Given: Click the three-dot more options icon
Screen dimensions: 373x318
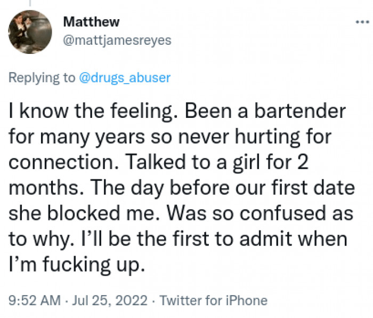Looking at the screenshot, I should (362, 22).
